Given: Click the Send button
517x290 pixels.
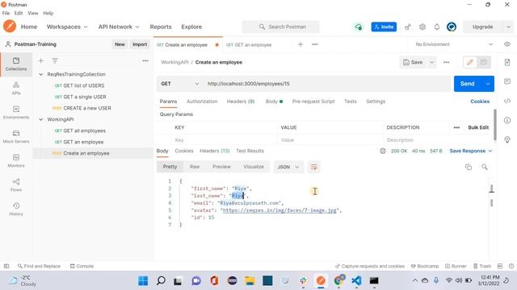Looking at the screenshot, I should (468, 84).
